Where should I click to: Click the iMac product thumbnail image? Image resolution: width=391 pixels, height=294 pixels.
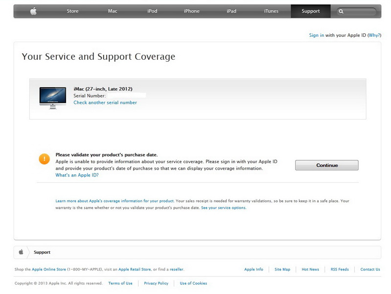[x=53, y=98]
